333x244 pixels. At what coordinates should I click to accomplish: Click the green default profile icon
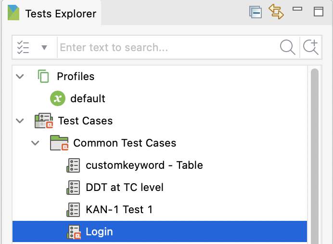pyautogui.click(x=57, y=98)
